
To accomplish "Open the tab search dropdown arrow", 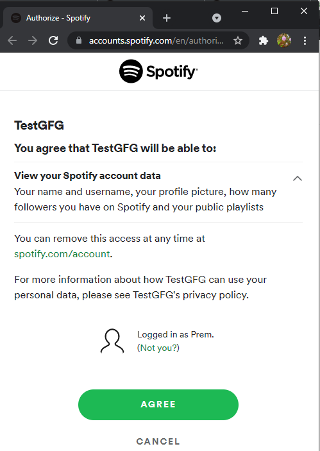I will click(217, 18).
